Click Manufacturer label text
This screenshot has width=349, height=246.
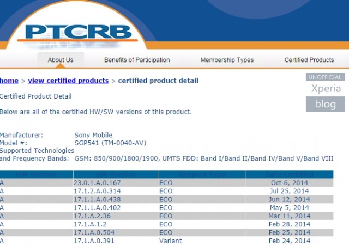tap(21, 135)
